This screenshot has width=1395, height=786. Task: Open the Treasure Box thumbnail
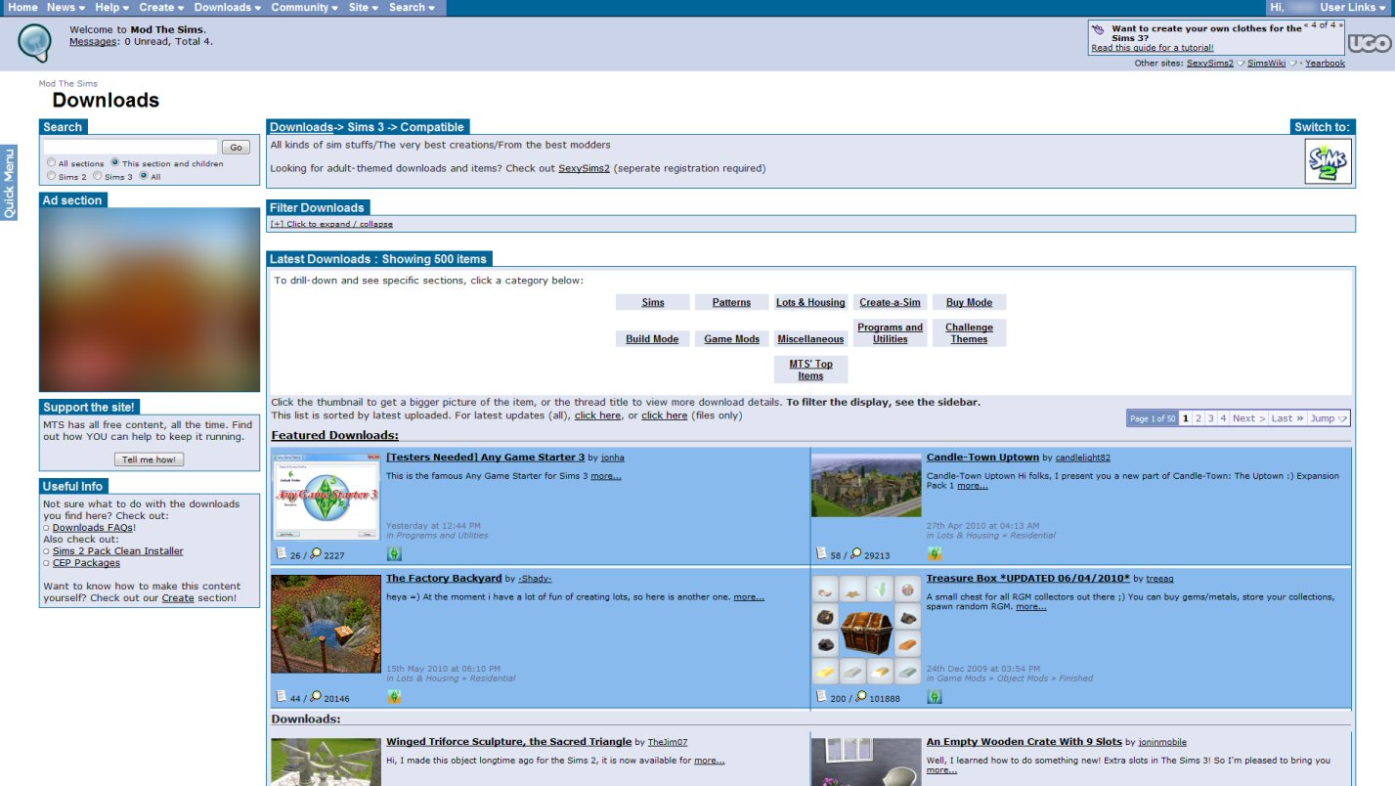[x=866, y=631]
